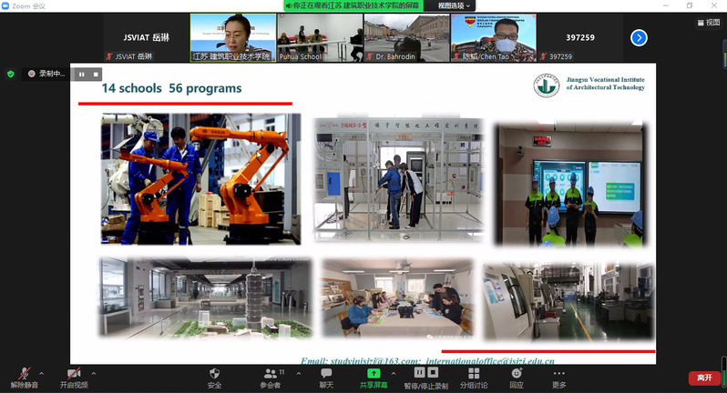Click the green 共享屏幕 share screen icon

tap(373, 374)
